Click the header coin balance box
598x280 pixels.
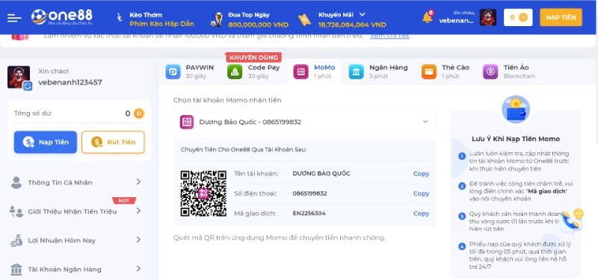(x=517, y=17)
